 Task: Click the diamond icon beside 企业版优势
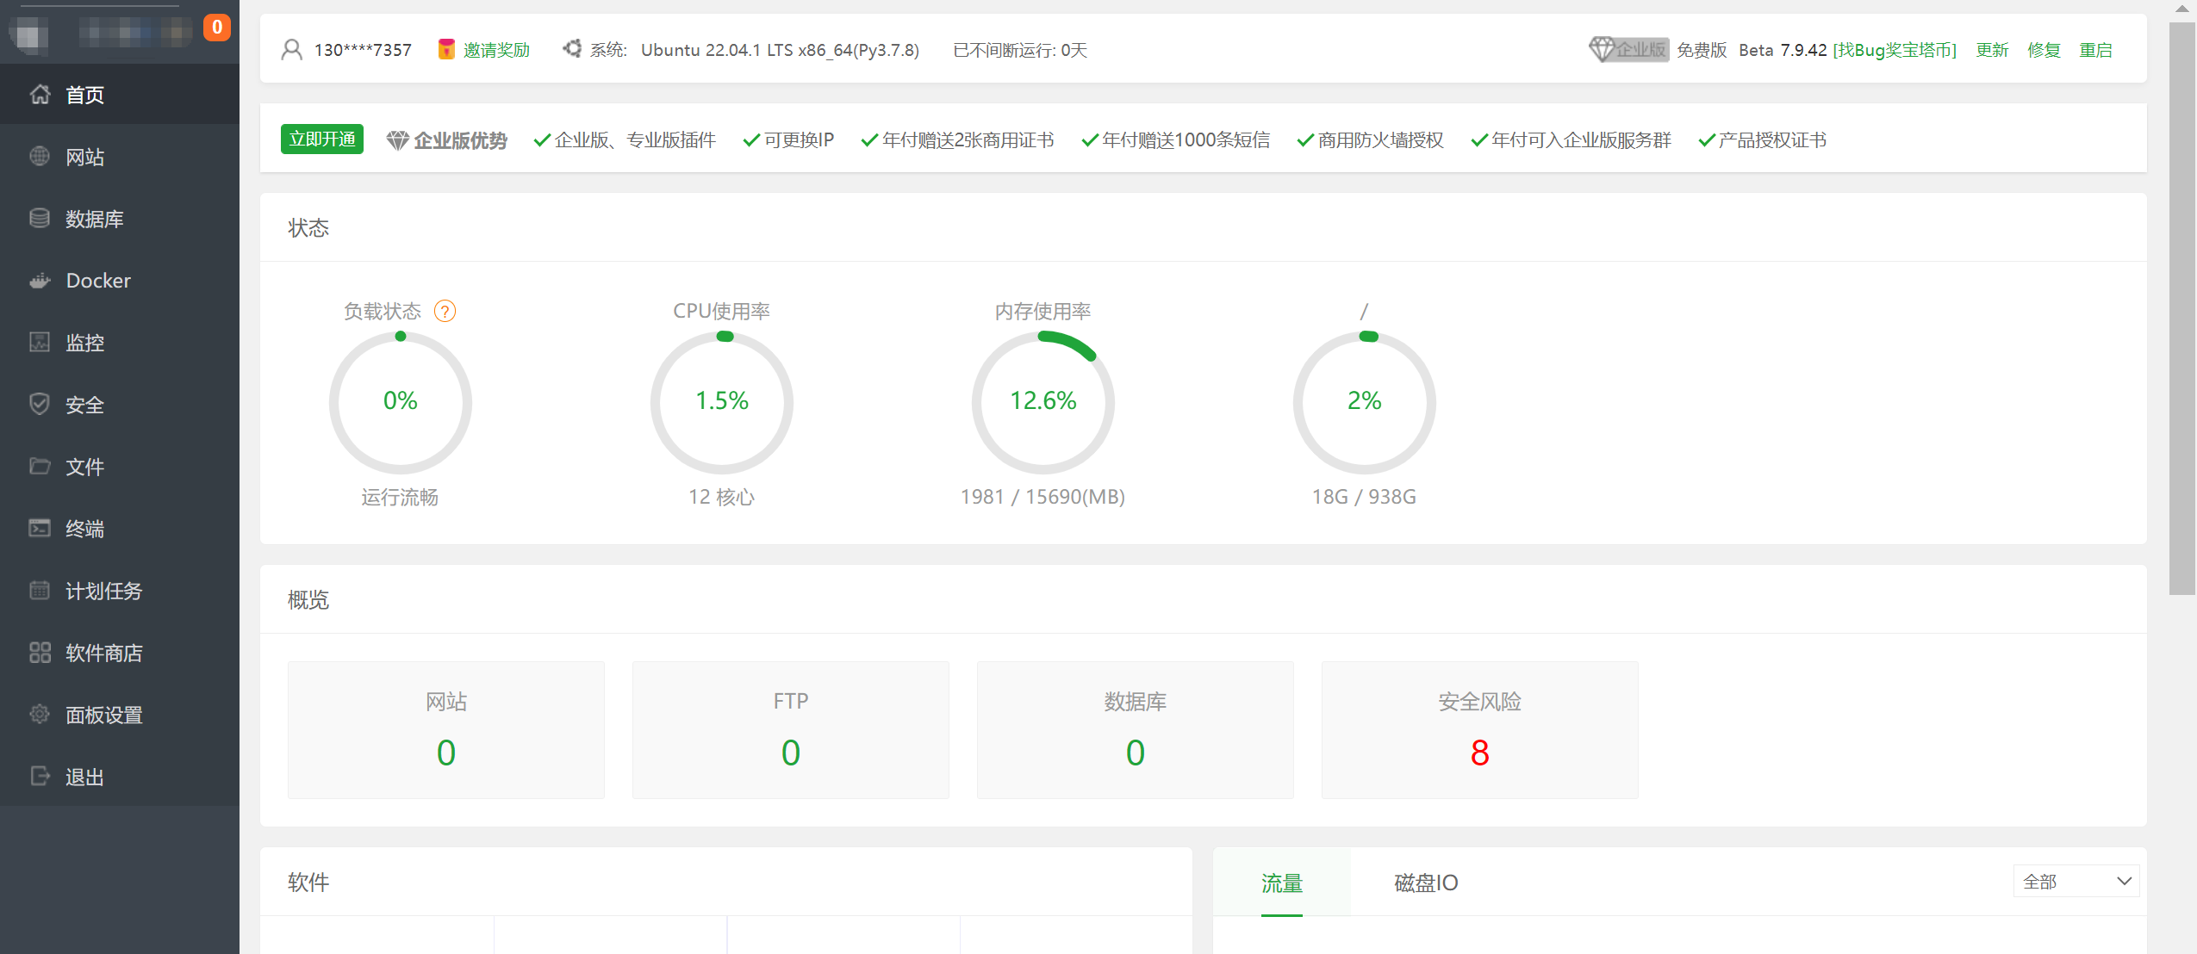(x=397, y=140)
